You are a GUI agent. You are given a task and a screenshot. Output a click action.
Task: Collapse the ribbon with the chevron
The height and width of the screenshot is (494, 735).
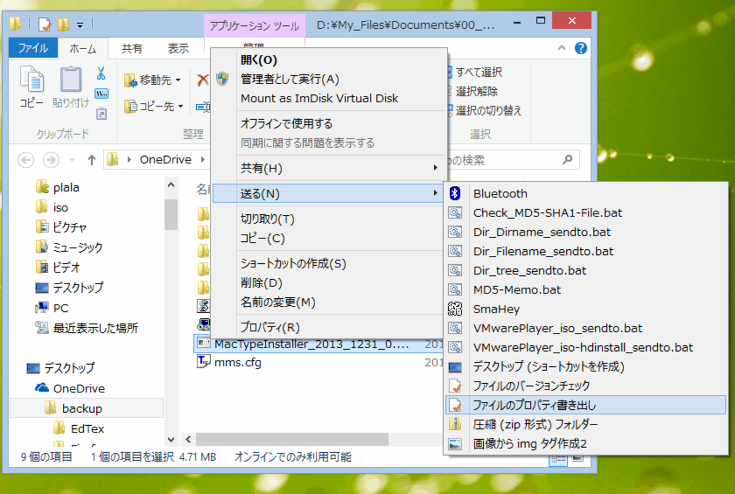[561, 48]
